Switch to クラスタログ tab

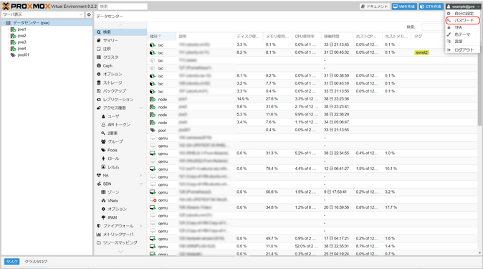[x=36, y=262]
